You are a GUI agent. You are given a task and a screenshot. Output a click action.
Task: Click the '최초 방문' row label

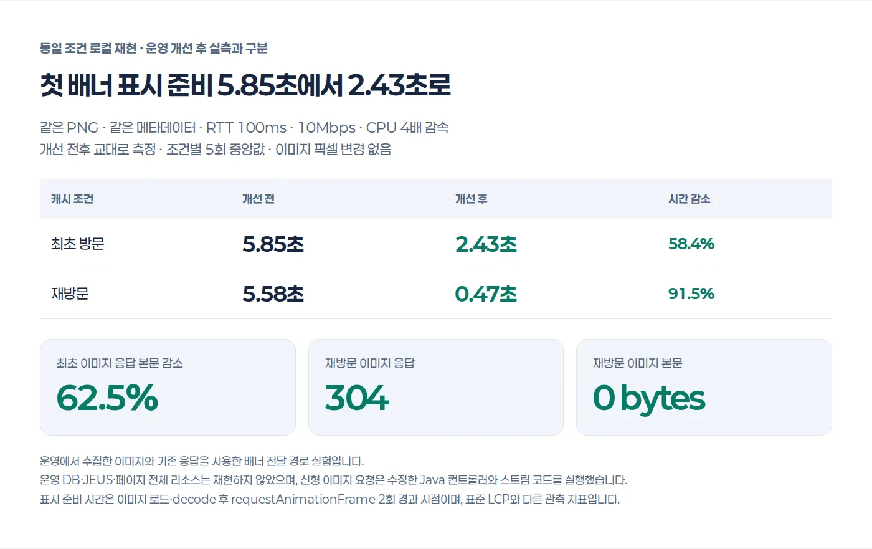click(x=78, y=244)
